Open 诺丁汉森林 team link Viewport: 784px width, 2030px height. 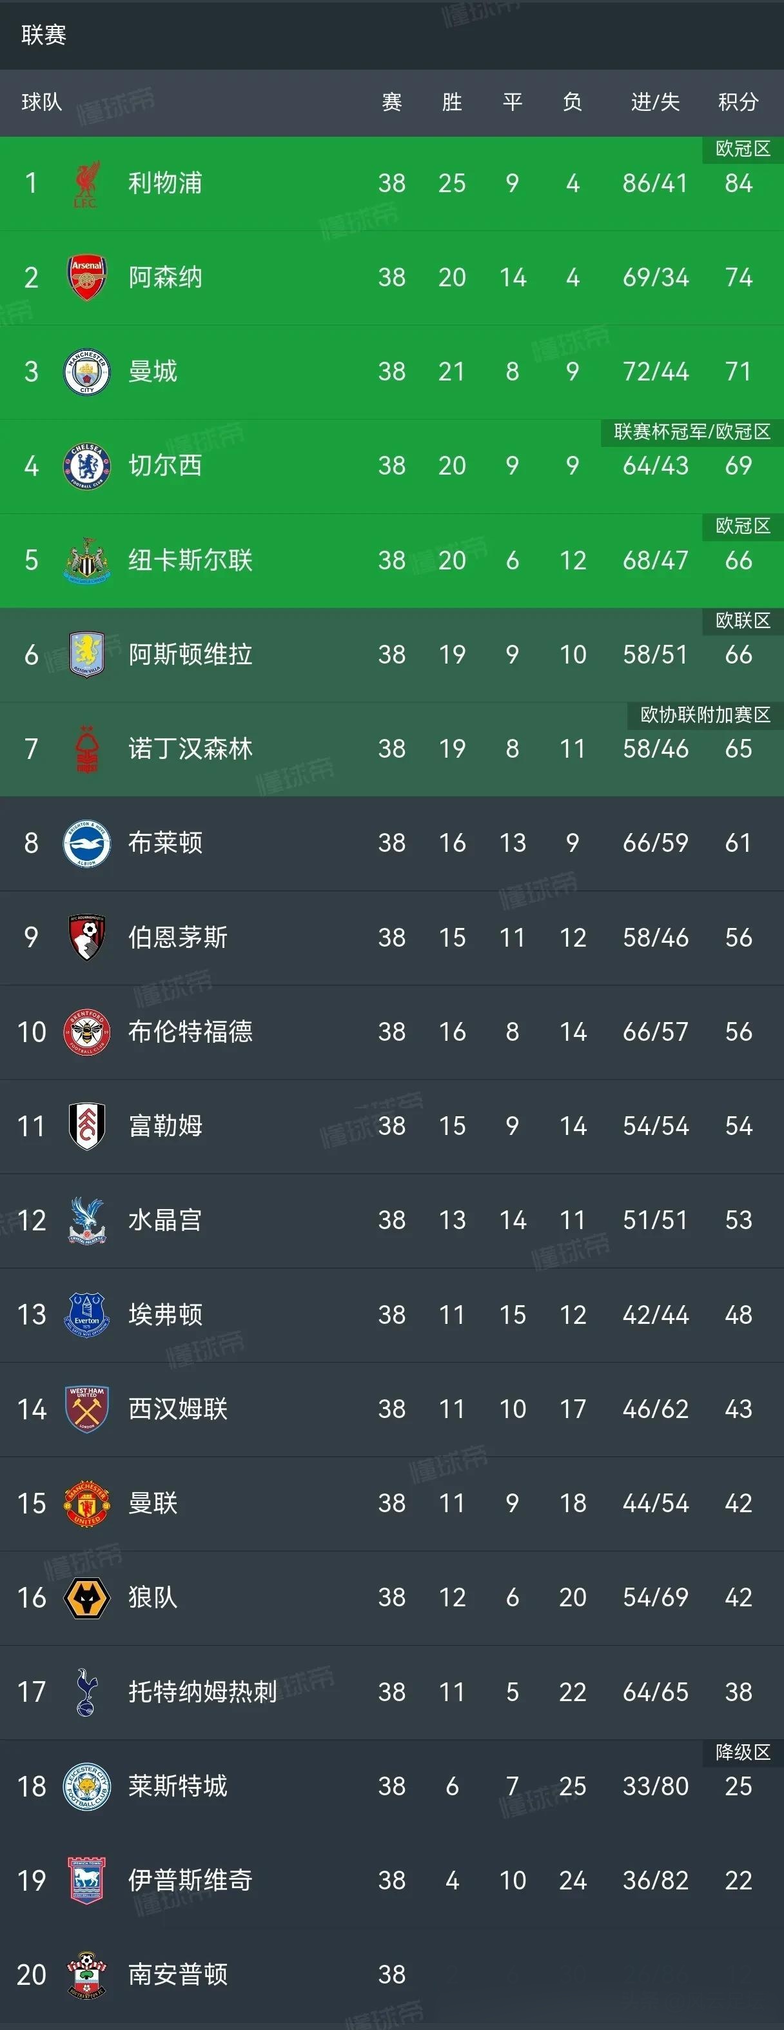click(x=190, y=749)
